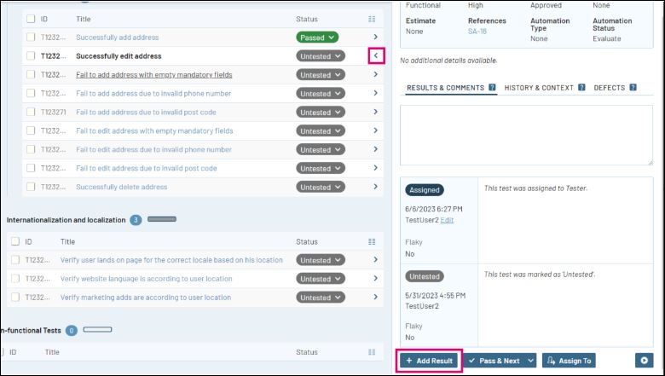665x376 pixels.
Task: Open Untested dropdown for Successfully edit address
Action: click(x=321, y=56)
